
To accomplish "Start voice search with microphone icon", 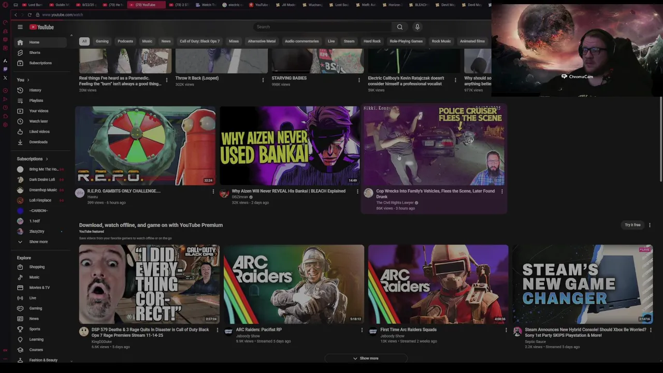I will pyautogui.click(x=417, y=27).
